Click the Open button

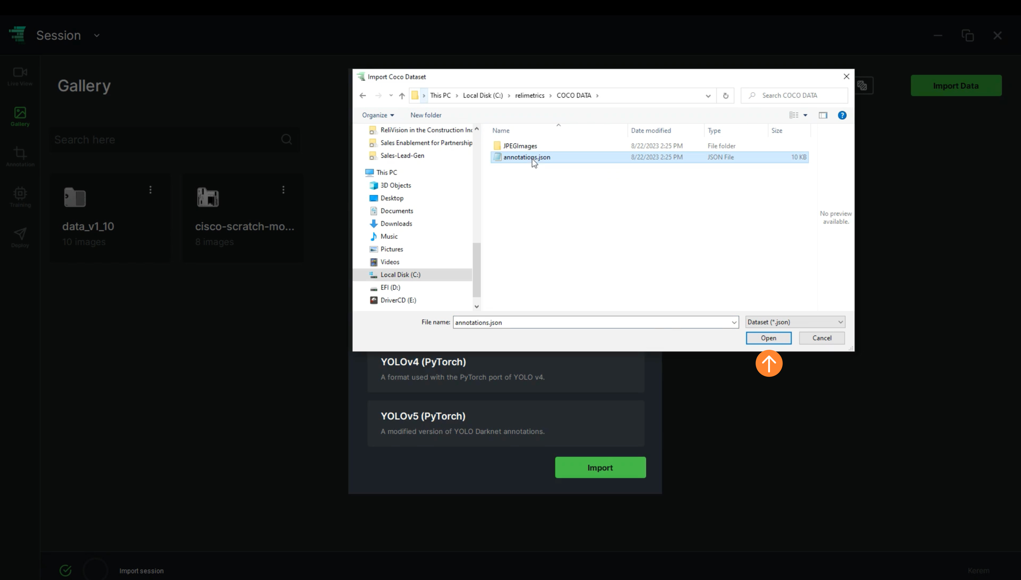tap(768, 338)
